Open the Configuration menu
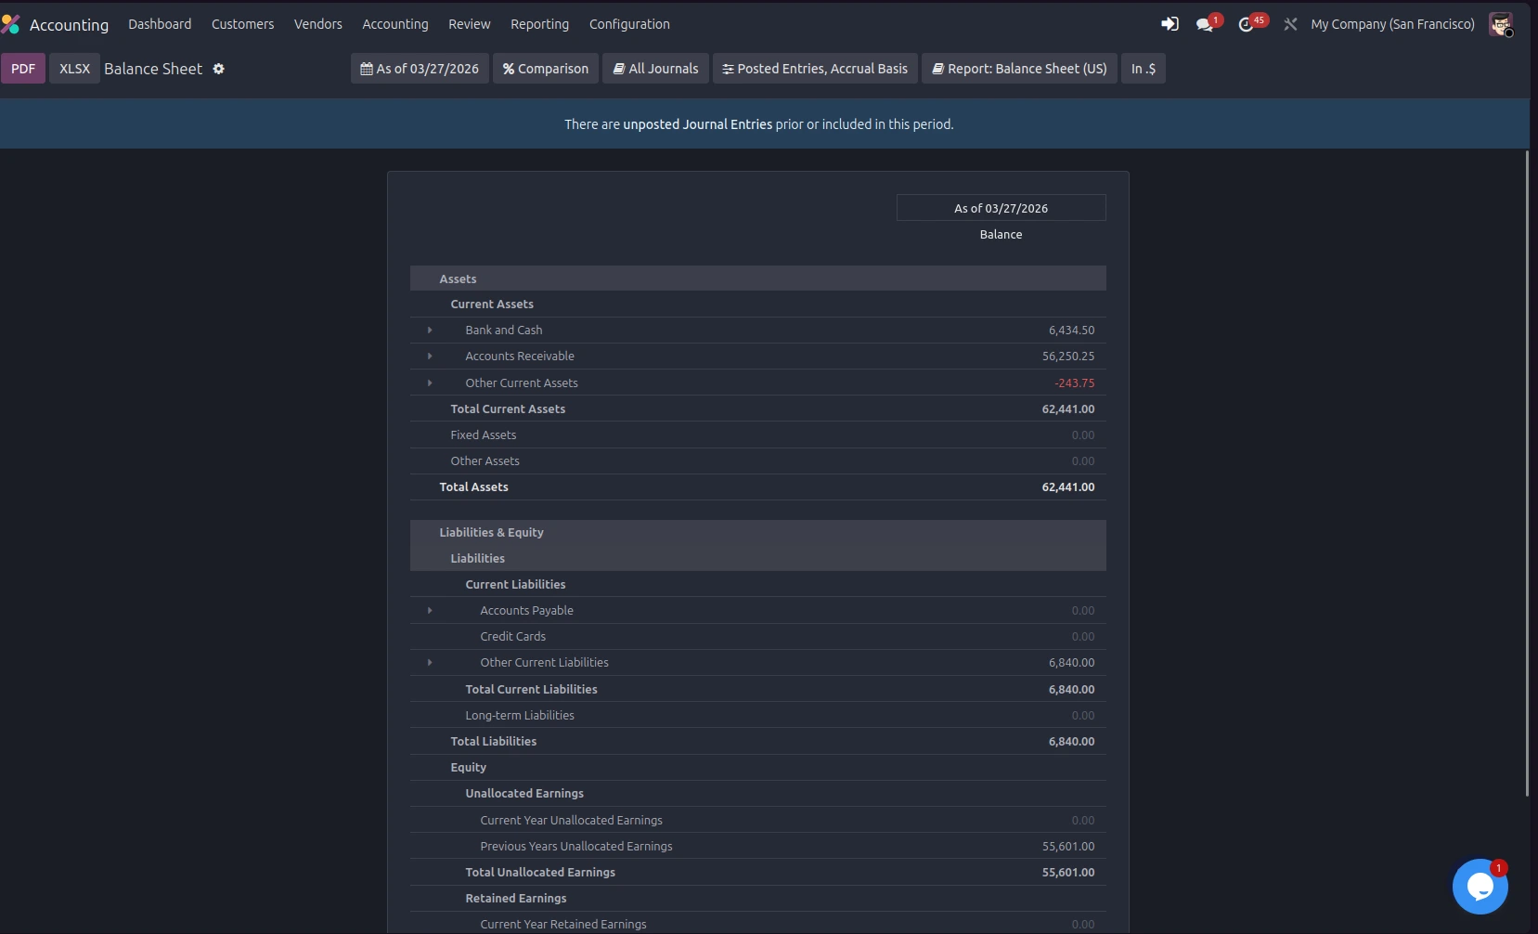 [629, 24]
